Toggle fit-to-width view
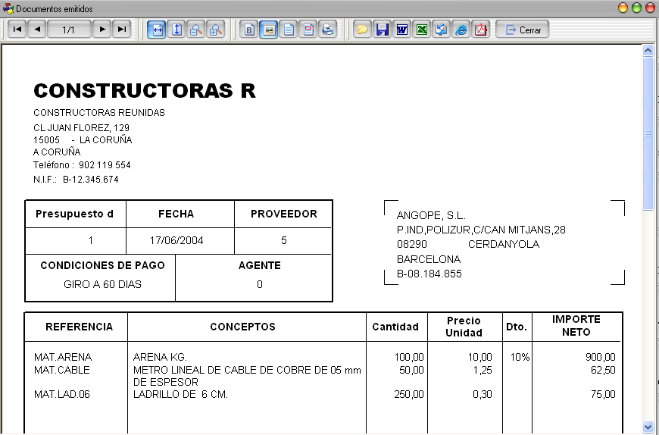This screenshot has width=659, height=435. [x=157, y=30]
